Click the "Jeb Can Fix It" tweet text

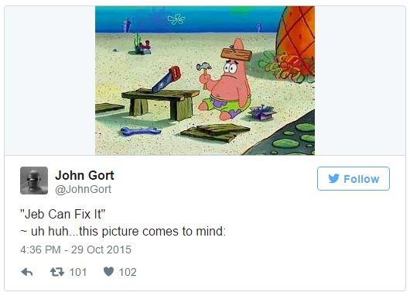[63, 215]
